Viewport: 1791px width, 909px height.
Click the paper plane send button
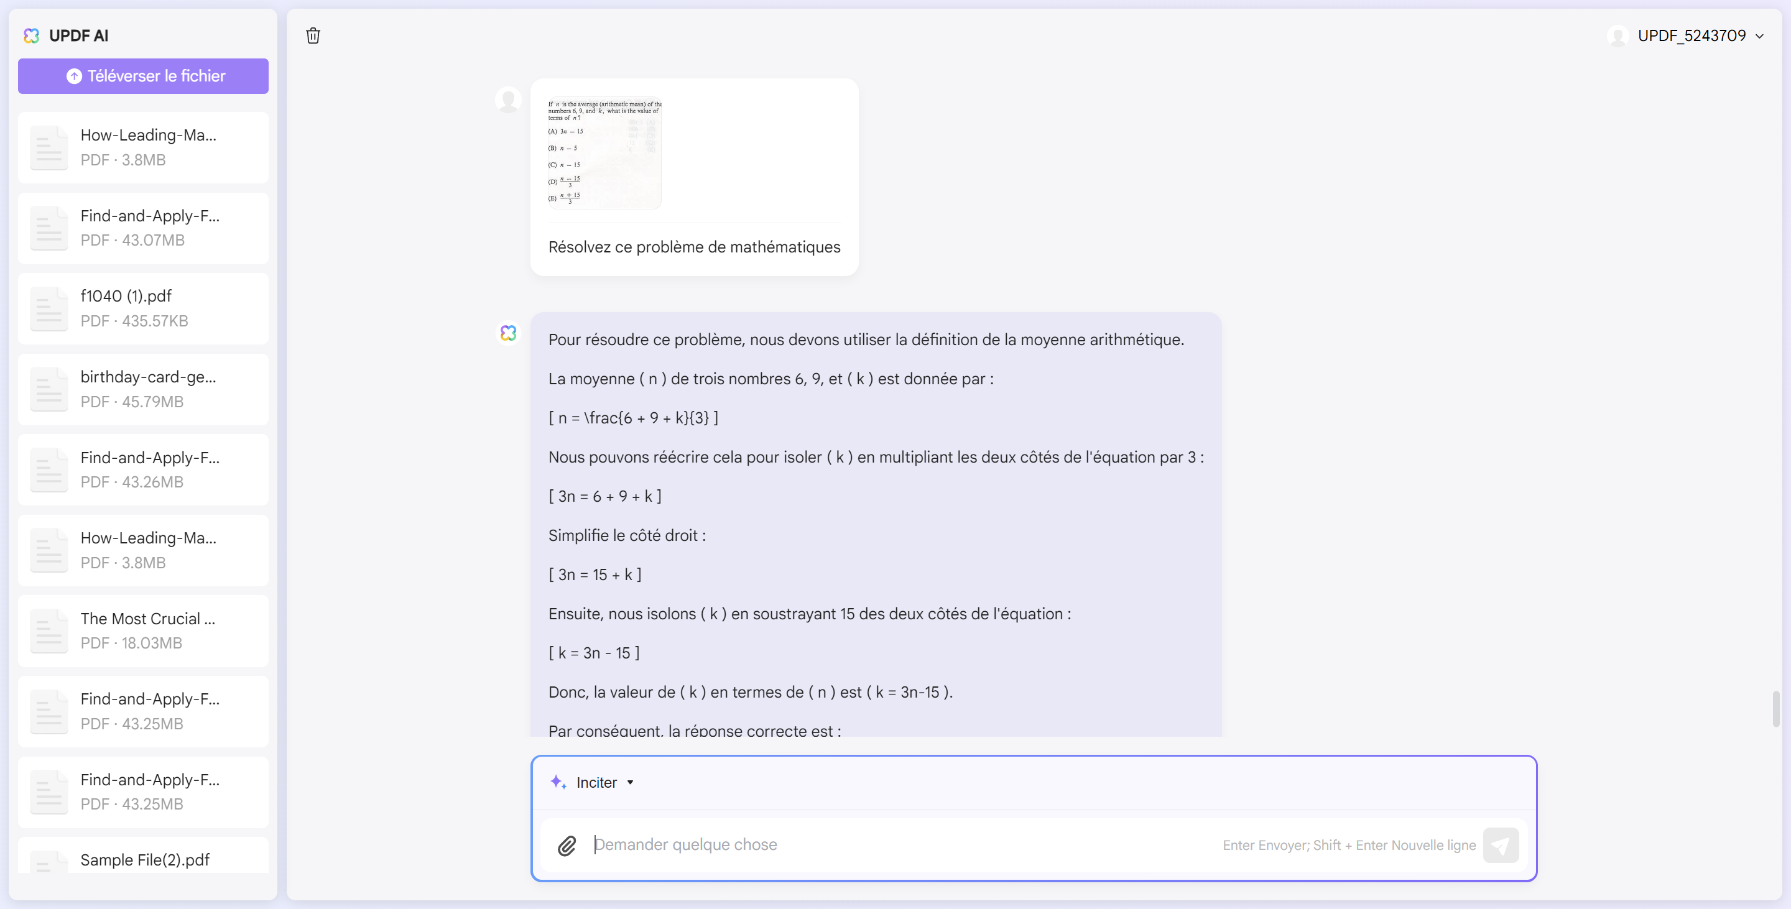pos(1501,845)
